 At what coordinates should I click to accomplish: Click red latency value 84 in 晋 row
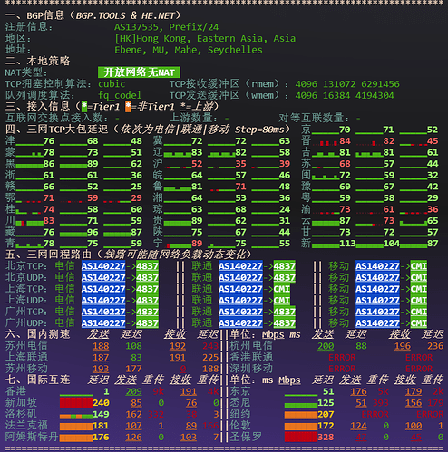(345, 141)
